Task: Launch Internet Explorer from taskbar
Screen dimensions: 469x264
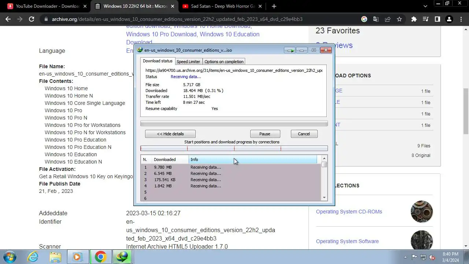Action: point(33,257)
